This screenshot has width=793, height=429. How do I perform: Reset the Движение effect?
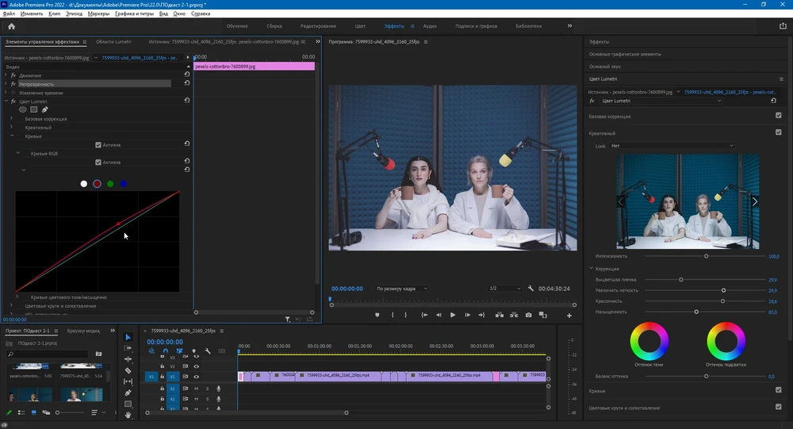(186, 75)
